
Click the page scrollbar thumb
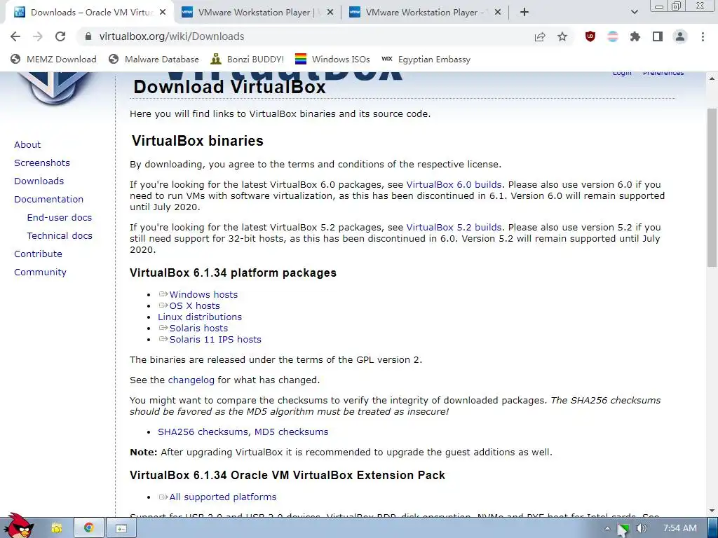click(x=712, y=188)
